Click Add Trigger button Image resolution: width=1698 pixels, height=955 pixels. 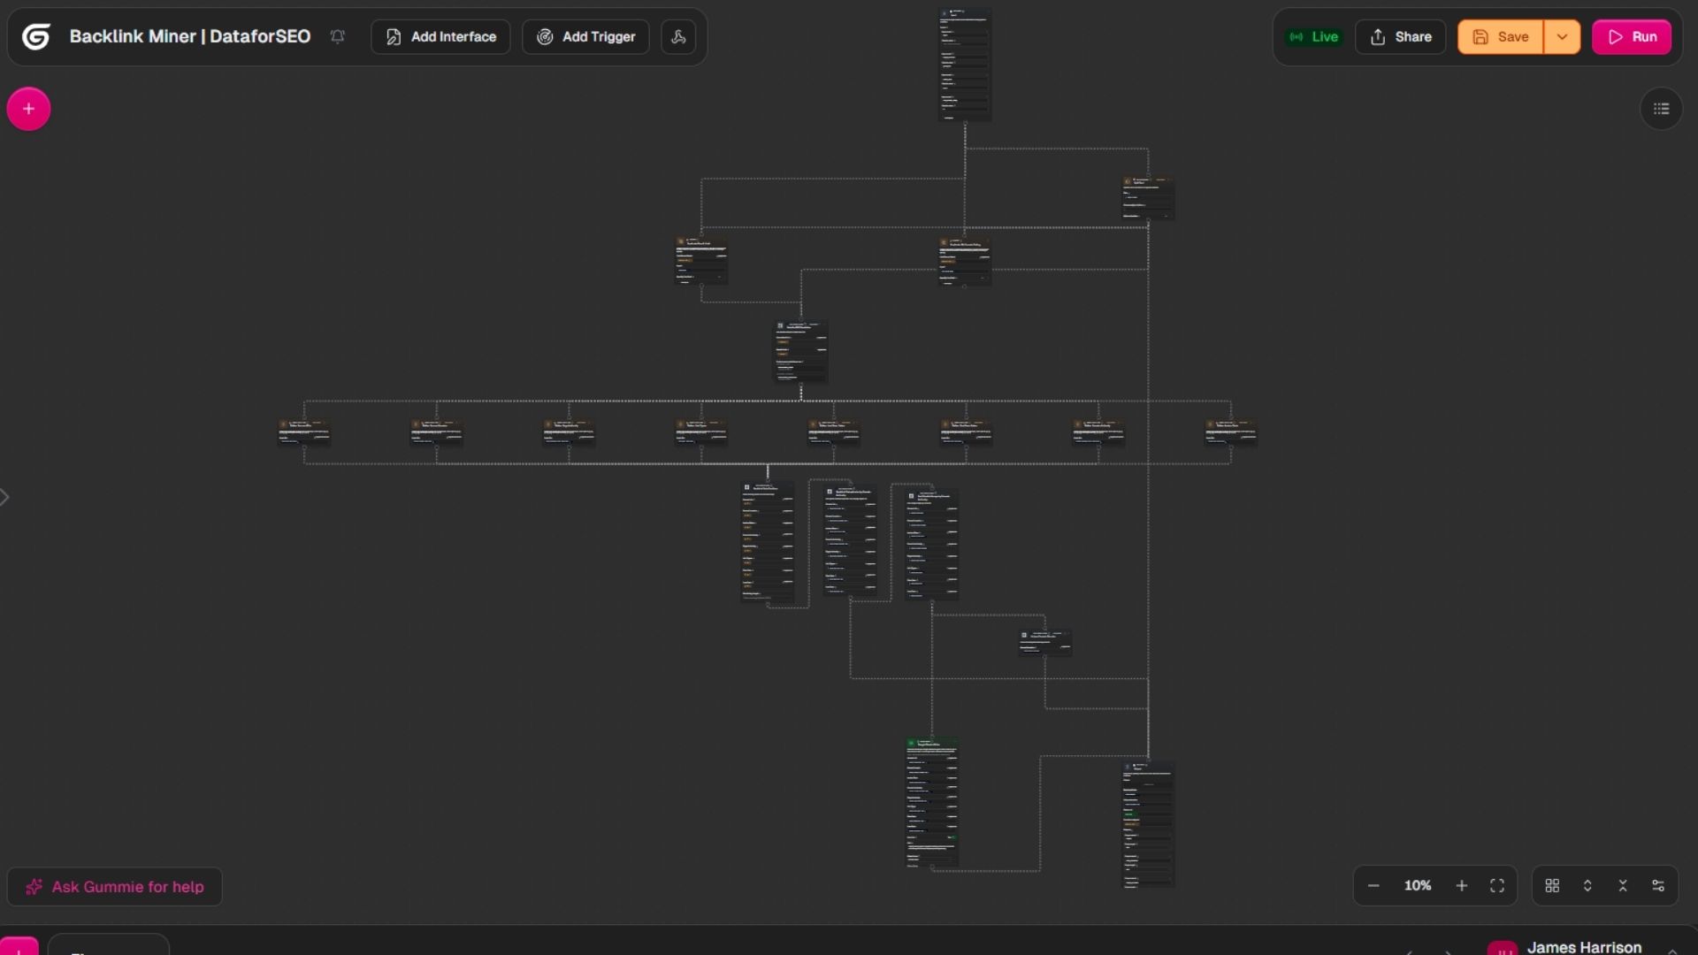coord(585,37)
